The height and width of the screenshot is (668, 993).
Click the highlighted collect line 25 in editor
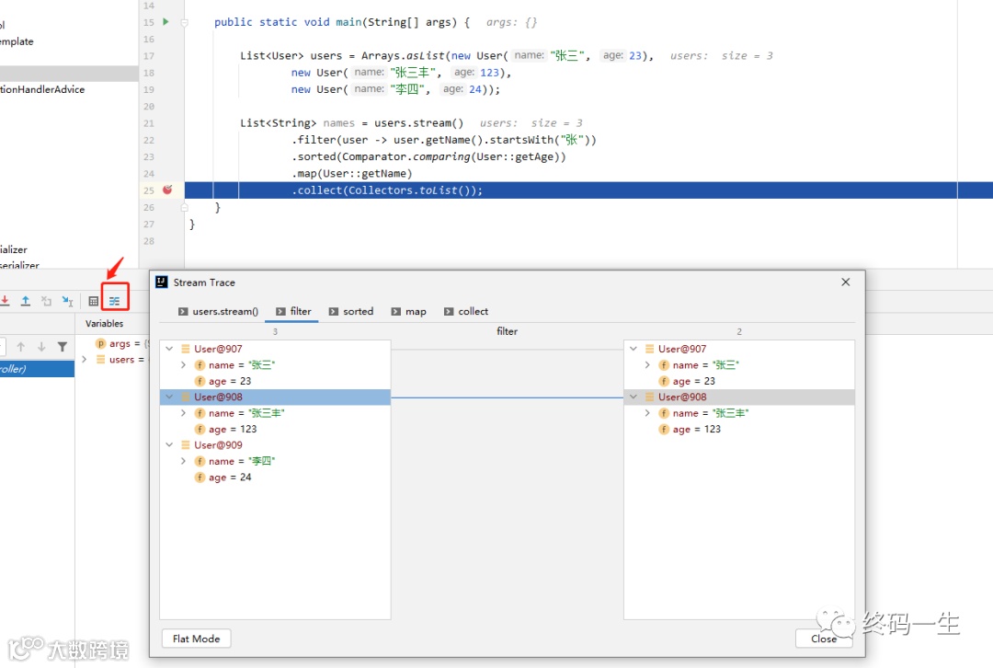click(589, 190)
